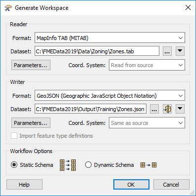
Task: Click the Writer zip output icon
Action: 167,109
